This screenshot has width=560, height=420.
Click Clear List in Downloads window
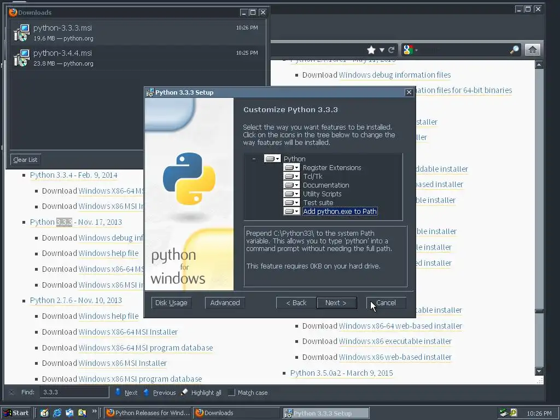pos(25,160)
